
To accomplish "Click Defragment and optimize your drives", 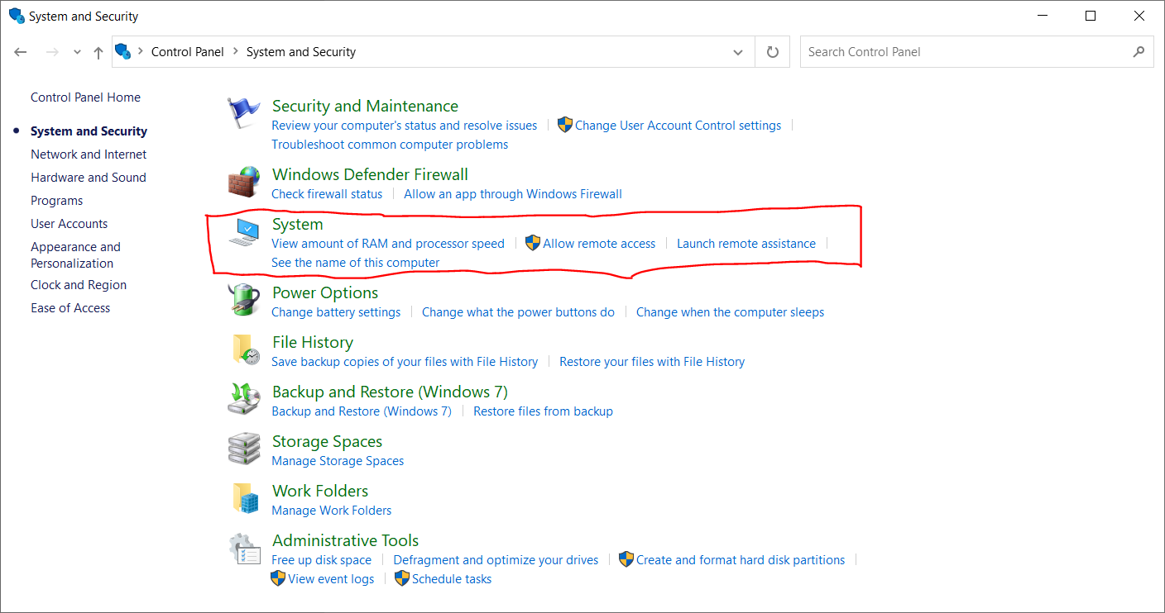I will tap(496, 560).
